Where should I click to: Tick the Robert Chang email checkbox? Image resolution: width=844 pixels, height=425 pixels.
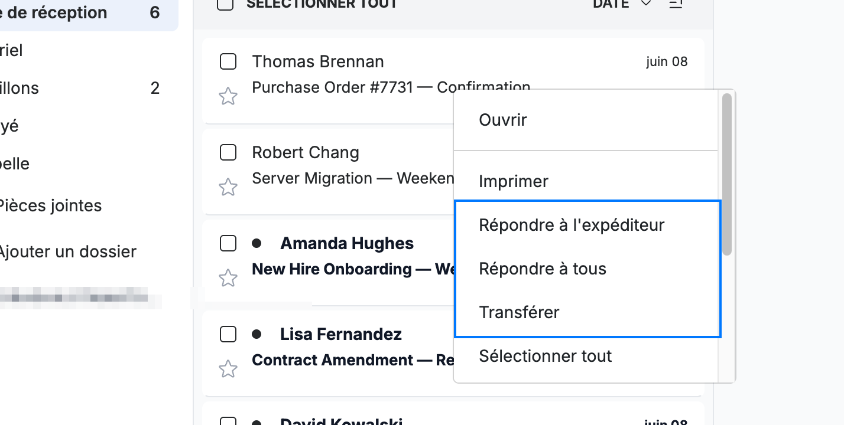click(228, 152)
